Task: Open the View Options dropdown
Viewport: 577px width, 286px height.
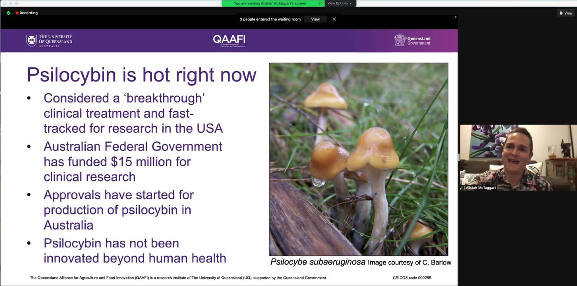Action: click(x=340, y=3)
